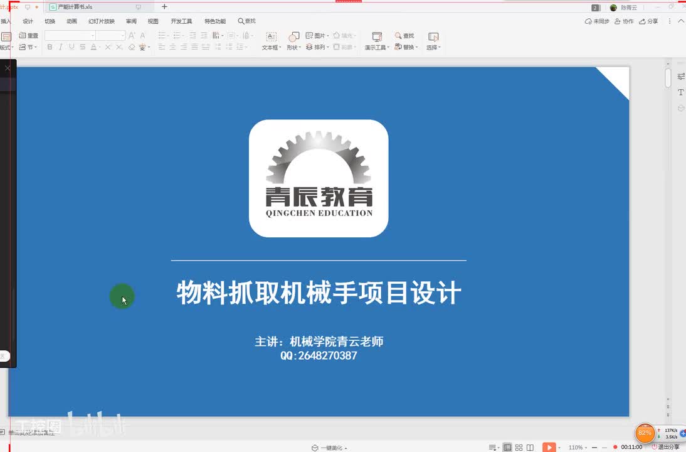
Task: Open the 设计 ribbon tab
Action: click(x=28, y=21)
